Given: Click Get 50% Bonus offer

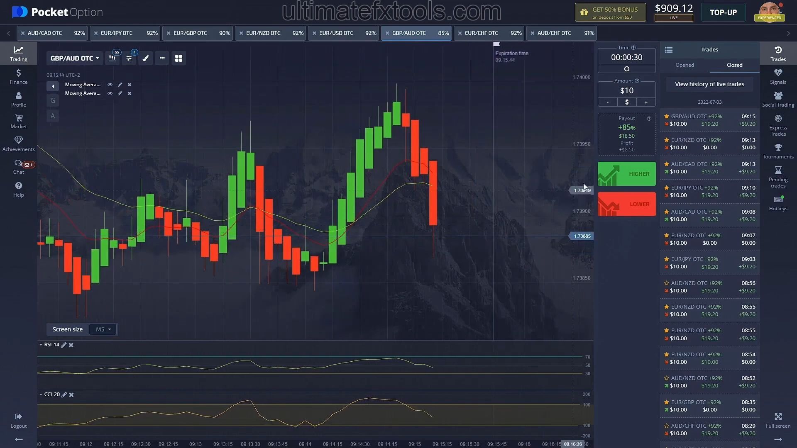Looking at the screenshot, I should pyautogui.click(x=610, y=12).
